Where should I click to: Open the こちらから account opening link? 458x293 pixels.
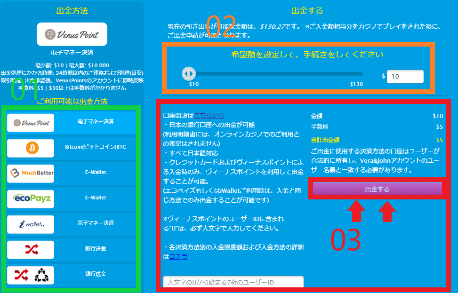click(x=209, y=115)
